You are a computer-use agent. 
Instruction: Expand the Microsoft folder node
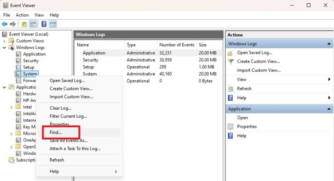[x=11, y=134]
